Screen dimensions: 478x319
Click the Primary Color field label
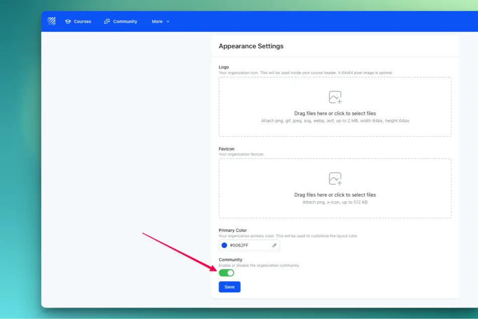click(232, 230)
